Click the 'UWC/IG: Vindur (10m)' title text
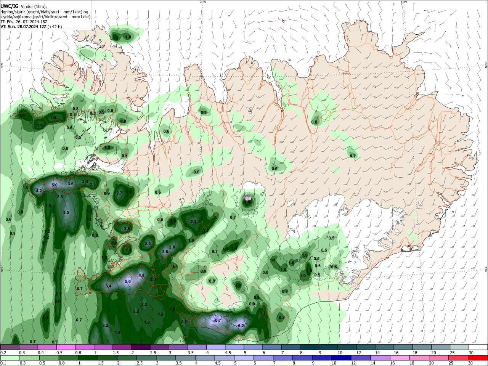The image size is (488, 366). [23, 6]
